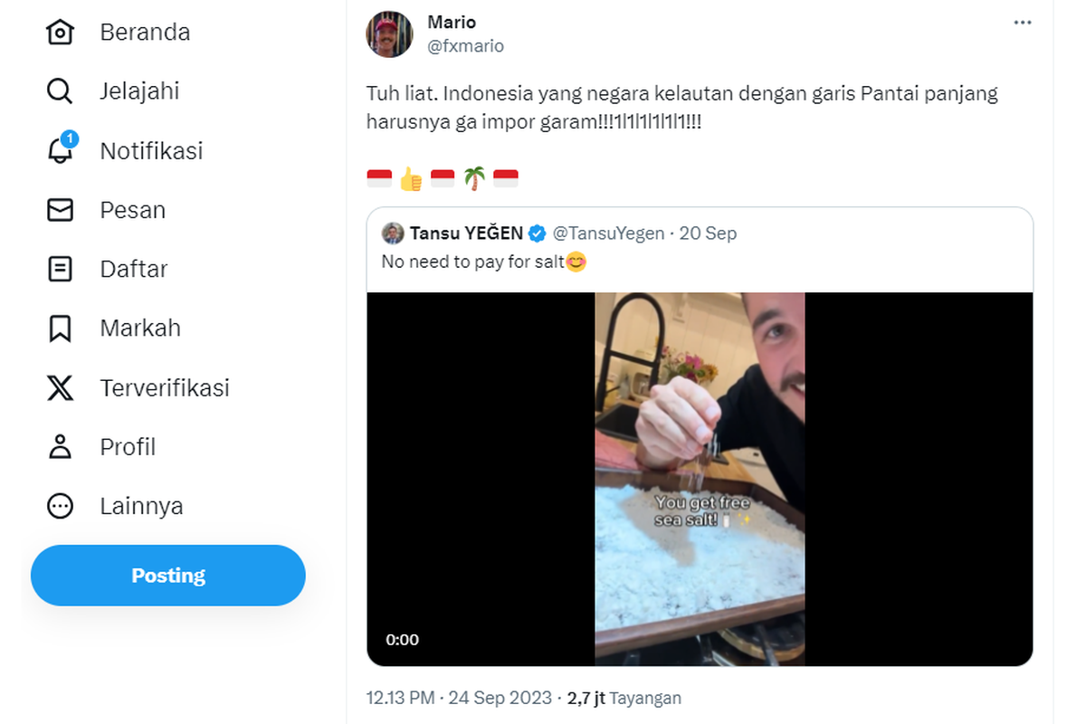Click the Pesan envelope icon
The image size is (1086, 724).
[60, 210]
